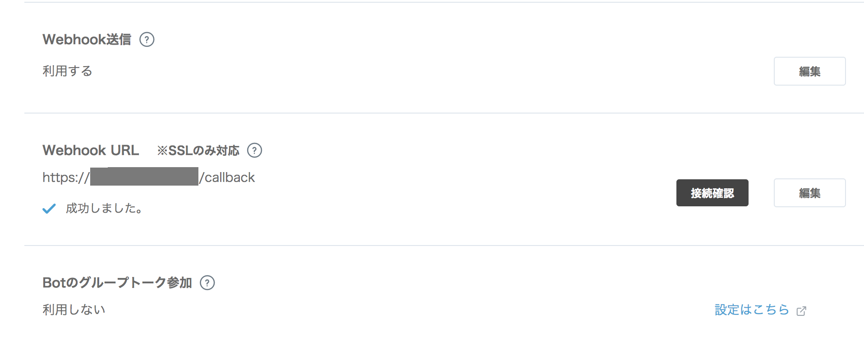Click the external-link icon after 設定はこちら
864x364 pixels.
coord(801,311)
